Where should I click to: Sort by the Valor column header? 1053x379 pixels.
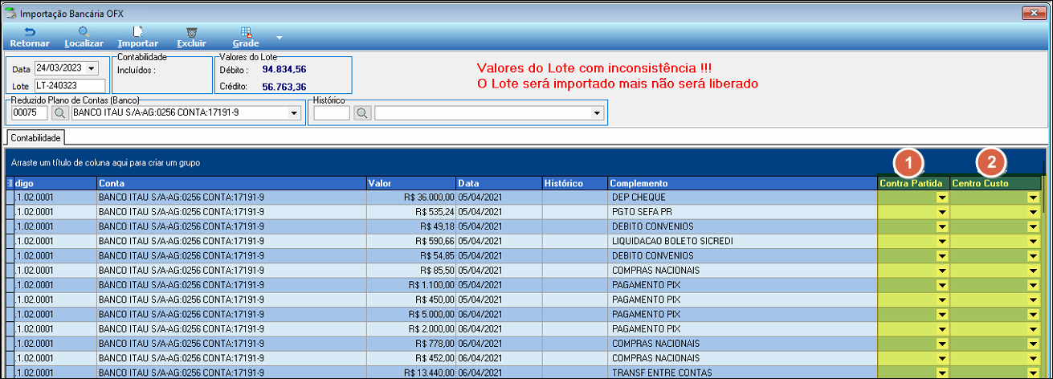[410, 183]
